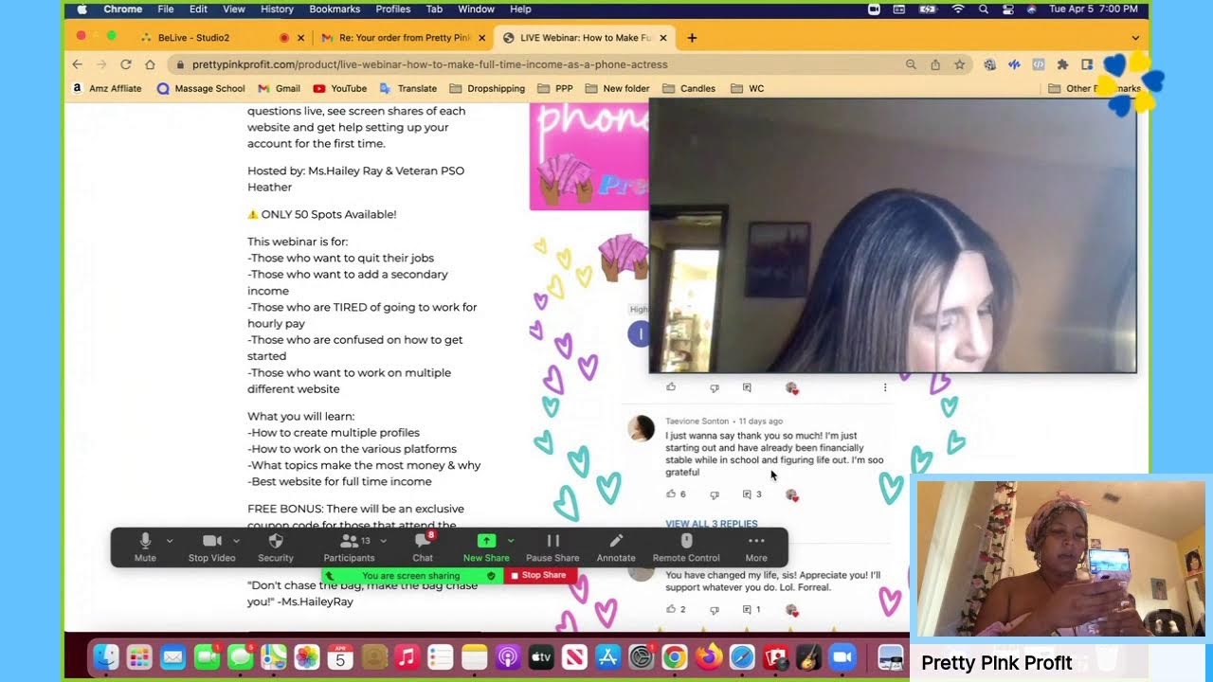Open the Chrome home page button
This screenshot has height=682, width=1213.
point(150,64)
